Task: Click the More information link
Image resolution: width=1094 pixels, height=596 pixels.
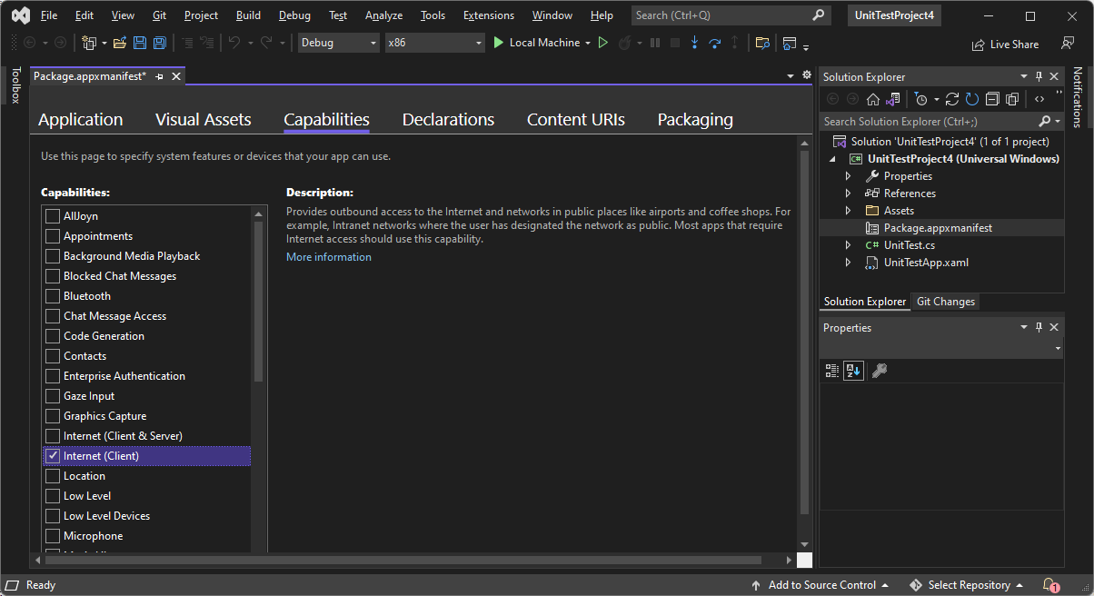Action: pyautogui.click(x=328, y=257)
